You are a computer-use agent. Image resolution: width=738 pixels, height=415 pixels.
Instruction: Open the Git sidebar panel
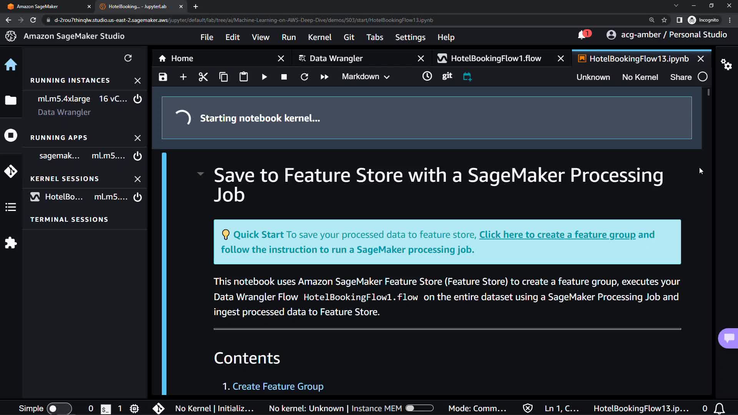tap(11, 171)
